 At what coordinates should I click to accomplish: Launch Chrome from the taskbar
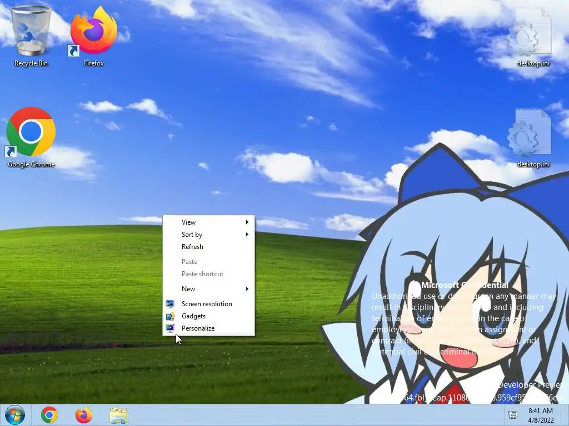(49, 415)
